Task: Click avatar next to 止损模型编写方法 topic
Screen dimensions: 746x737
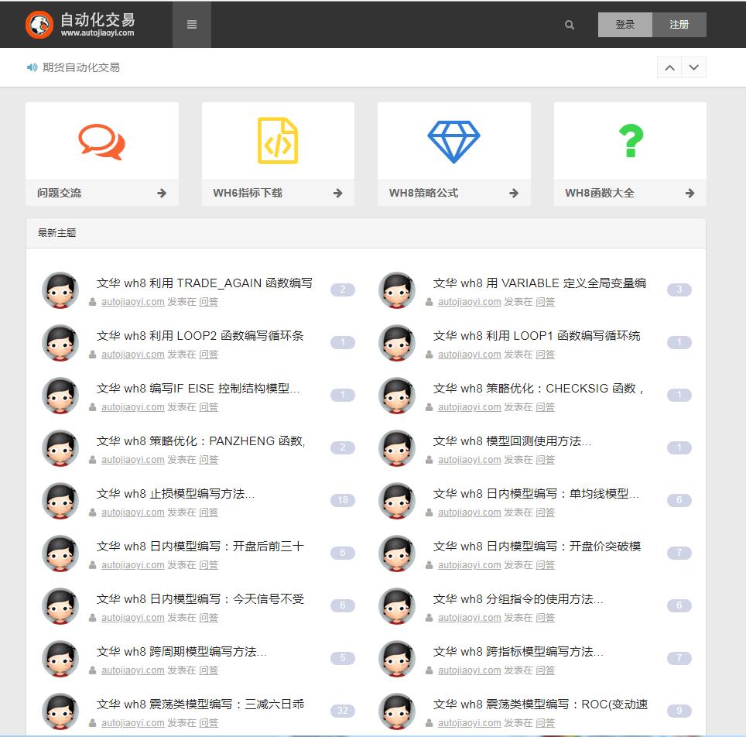Action: click(60, 501)
